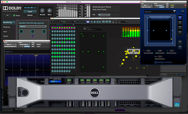This screenshot has height=114, width=188.
Task: Select the L speaker in the monitoring layout
Action: 21,31
